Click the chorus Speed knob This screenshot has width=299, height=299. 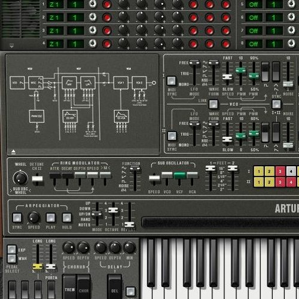click(x=69, y=248)
